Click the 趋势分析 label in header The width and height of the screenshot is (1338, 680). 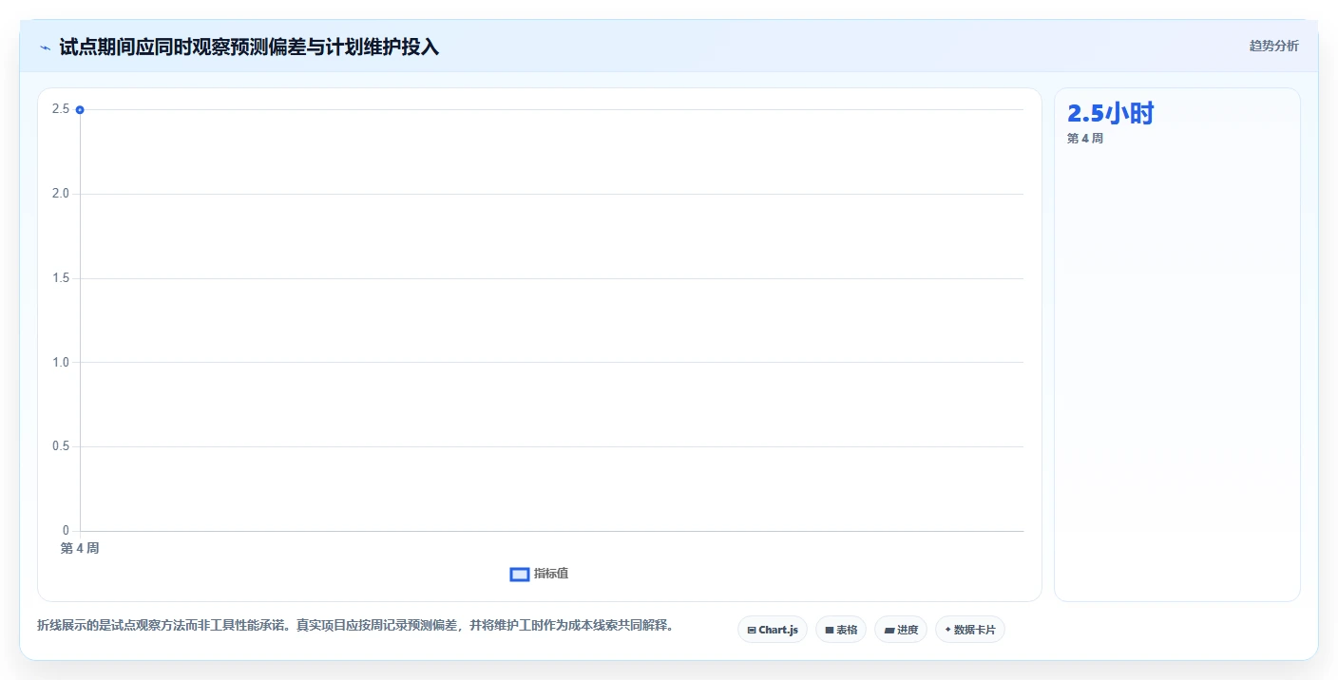(1273, 46)
